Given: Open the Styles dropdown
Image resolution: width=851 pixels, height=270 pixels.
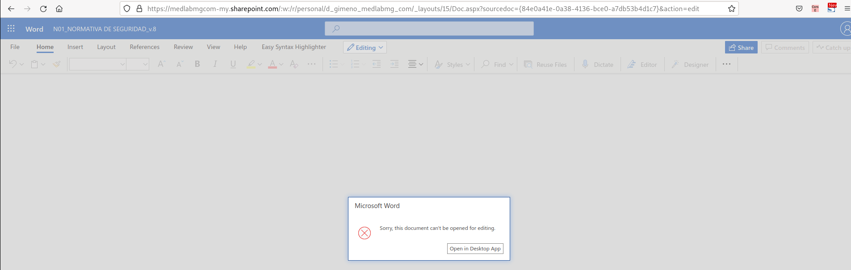Looking at the screenshot, I should pos(452,64).
